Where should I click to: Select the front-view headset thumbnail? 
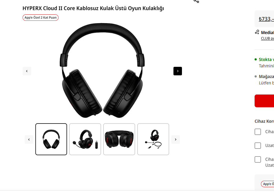[51, 139]
